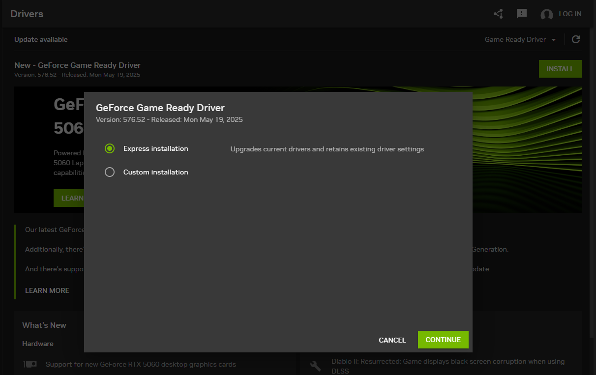Click the version text inside the dialog

click(x=169, y=119)
